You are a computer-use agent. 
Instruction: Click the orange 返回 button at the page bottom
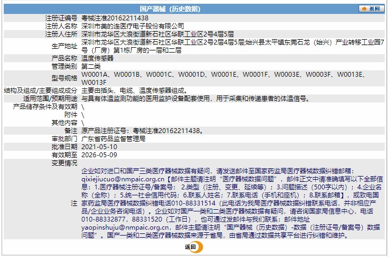(194, 247)
